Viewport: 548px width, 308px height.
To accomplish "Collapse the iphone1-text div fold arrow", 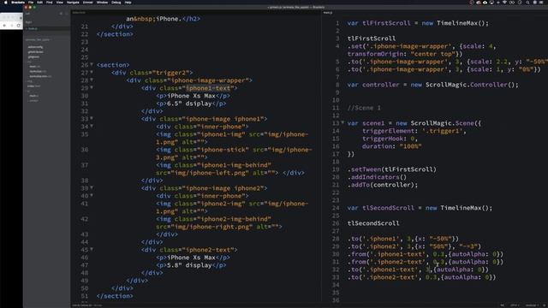I will point(92,87).
